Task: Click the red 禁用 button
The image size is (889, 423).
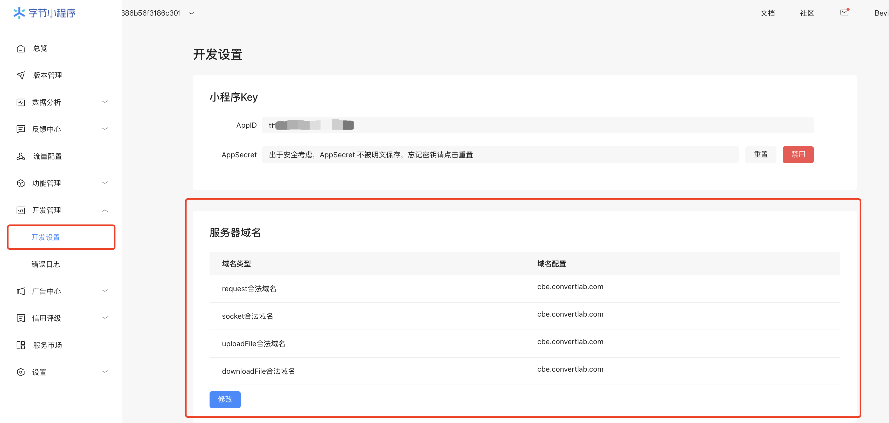Action: point(798,154)
